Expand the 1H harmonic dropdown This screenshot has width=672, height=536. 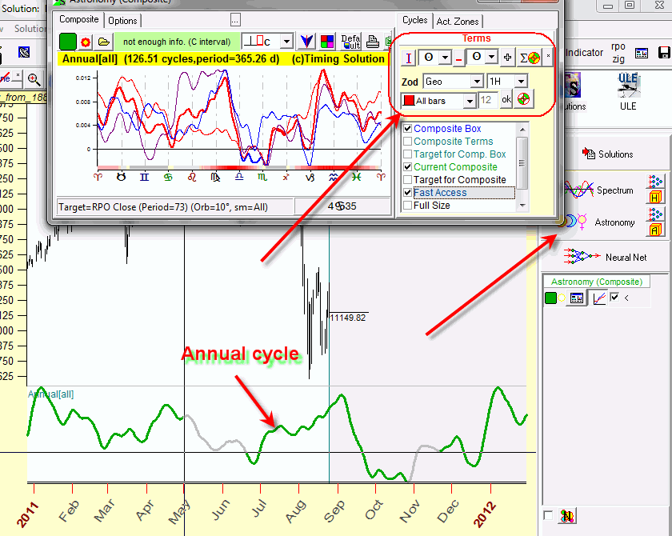pyautogui.click(x=521, y=82)
